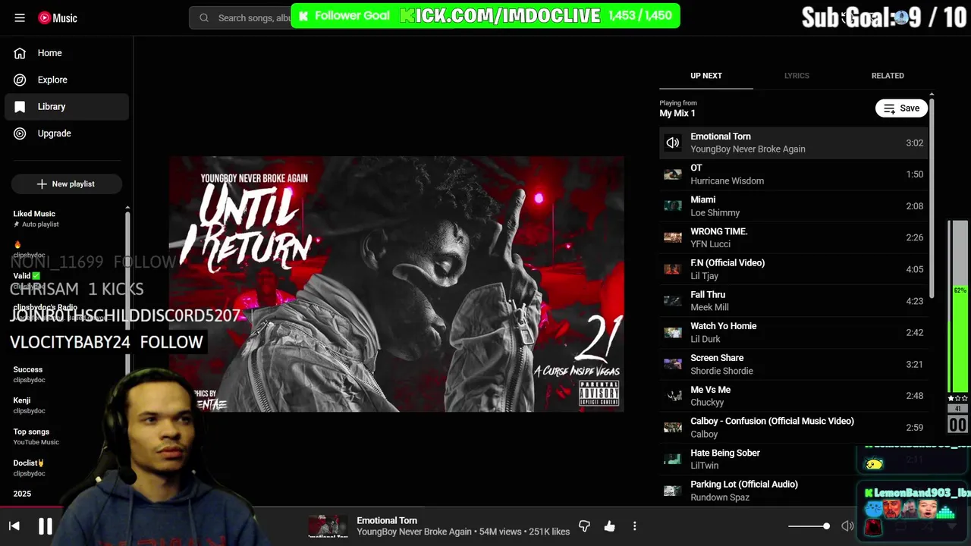
Task: Click the F.N song thumbnail
Action: tap(673, 269)
